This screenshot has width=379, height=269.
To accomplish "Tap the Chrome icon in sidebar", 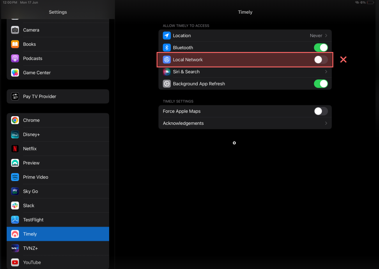I will 15,120.
